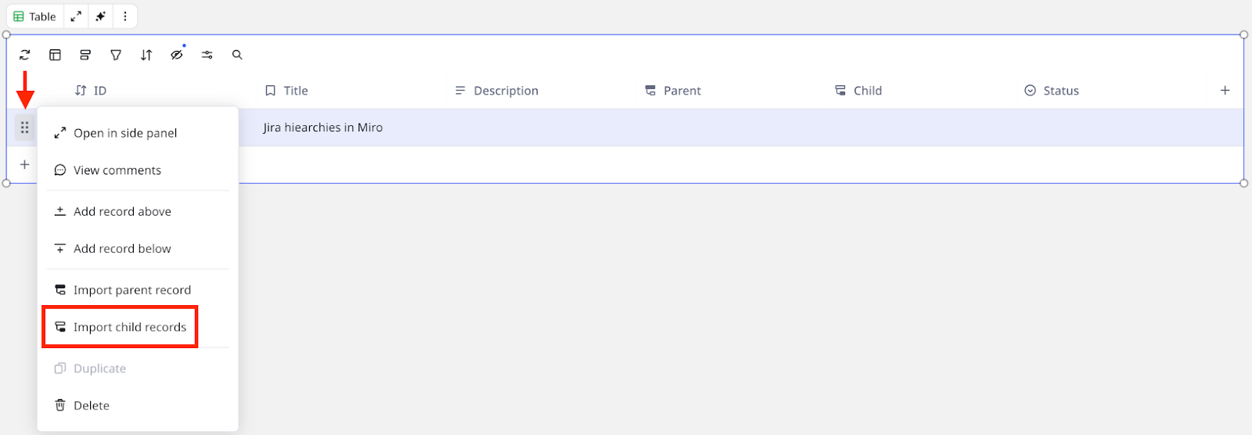Image resolution: width=1252 pixels, height=435 pixels.
Task: Click the search magnifier icon
Action: pyautogui.click(x=237, y=55)
